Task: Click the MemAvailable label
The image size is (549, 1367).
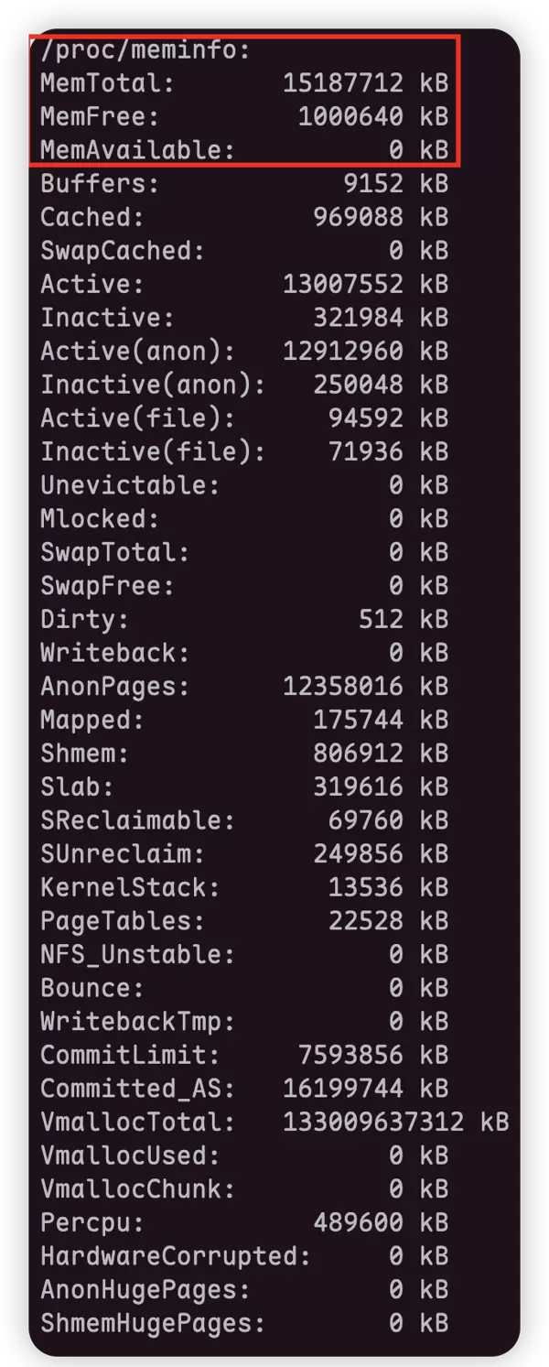Action: point(137,150)
